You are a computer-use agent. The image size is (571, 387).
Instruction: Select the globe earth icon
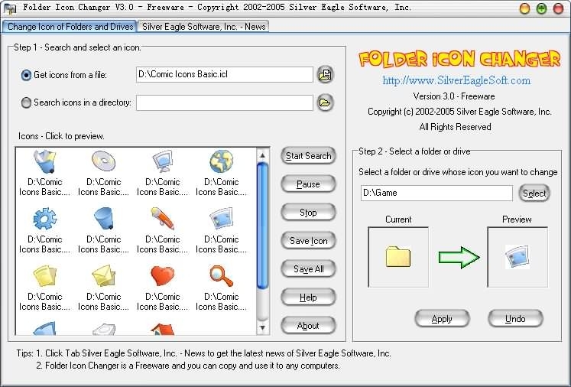coord(222,161)
